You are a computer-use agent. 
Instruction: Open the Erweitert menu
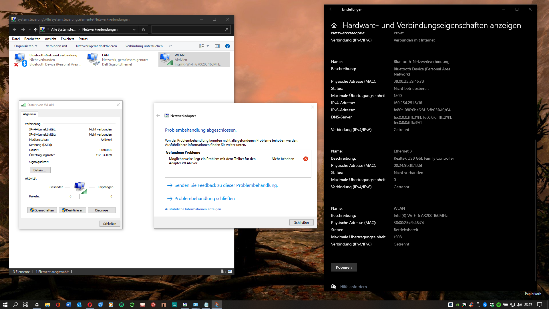pos(67,39)
